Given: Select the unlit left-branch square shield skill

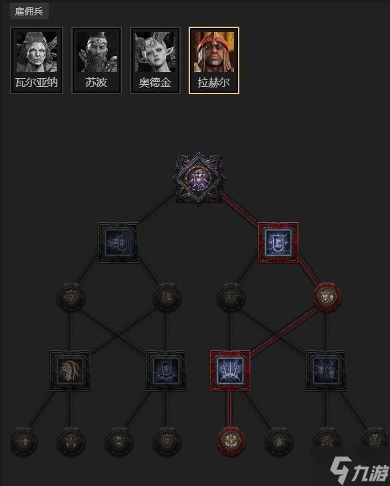Looking at the screenshot, I should [118, 243].
